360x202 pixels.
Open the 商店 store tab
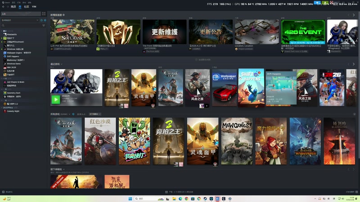(13, 7)
